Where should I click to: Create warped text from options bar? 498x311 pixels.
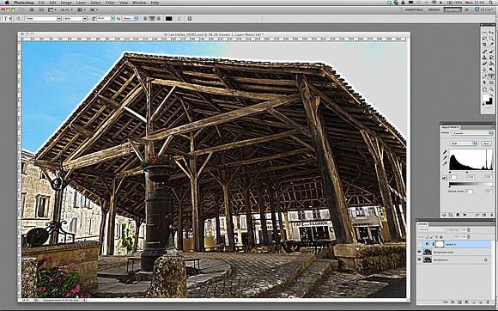(179, 18)
